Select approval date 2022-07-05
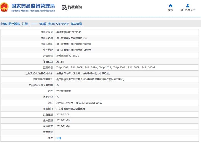This screenshot has height=144, width=201. [63, 115]
